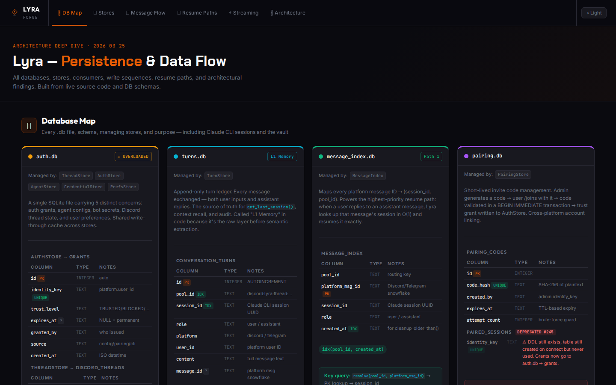Click the get_last_session() code link
Image resolution: width=616 pixels, height=385 pixels.
[x=270, y=207]
